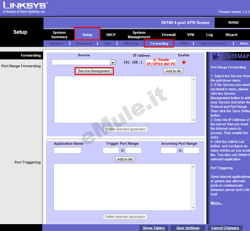Click the Firmware Version text
Image resolution: width=250 pixels, height=231 pixels.
[234, 12]
